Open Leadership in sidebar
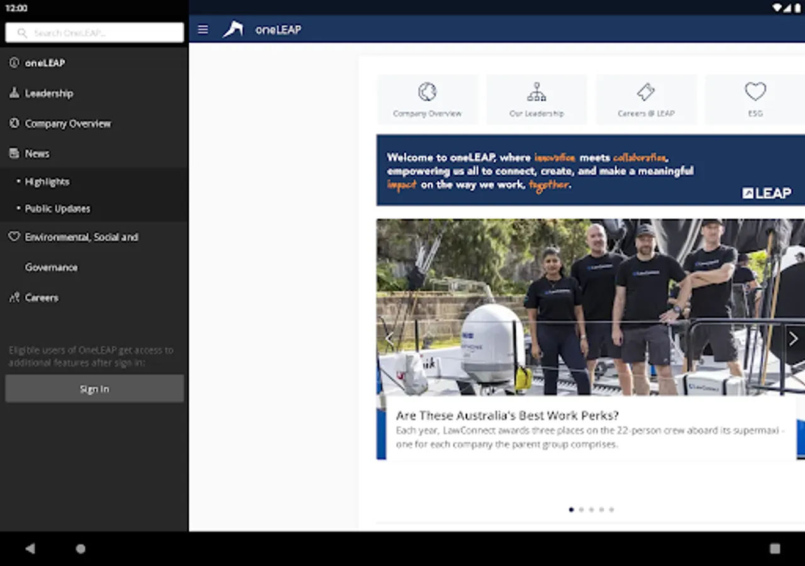805x566 pixels. [x=94, y=93]
